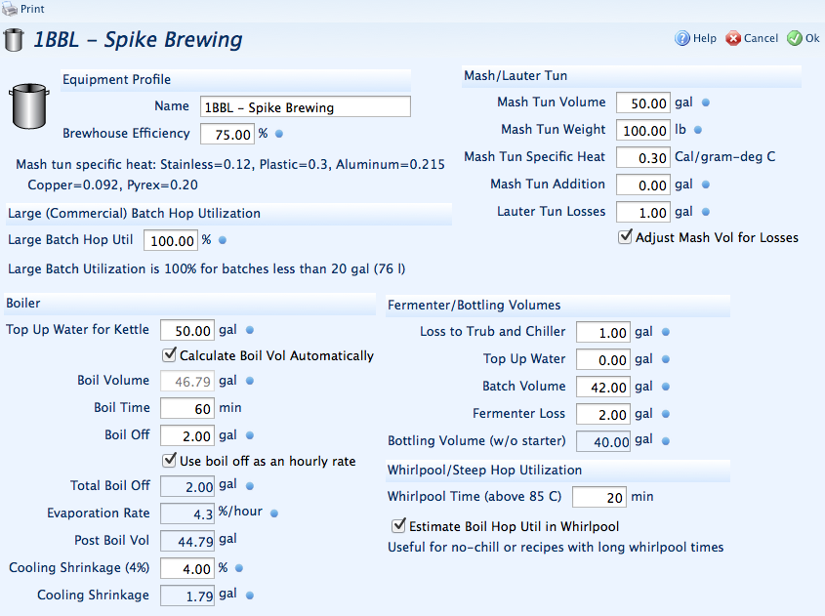Click the info dot beside Boil Volume
Screen dimensions: 825x616
[250, 381]
